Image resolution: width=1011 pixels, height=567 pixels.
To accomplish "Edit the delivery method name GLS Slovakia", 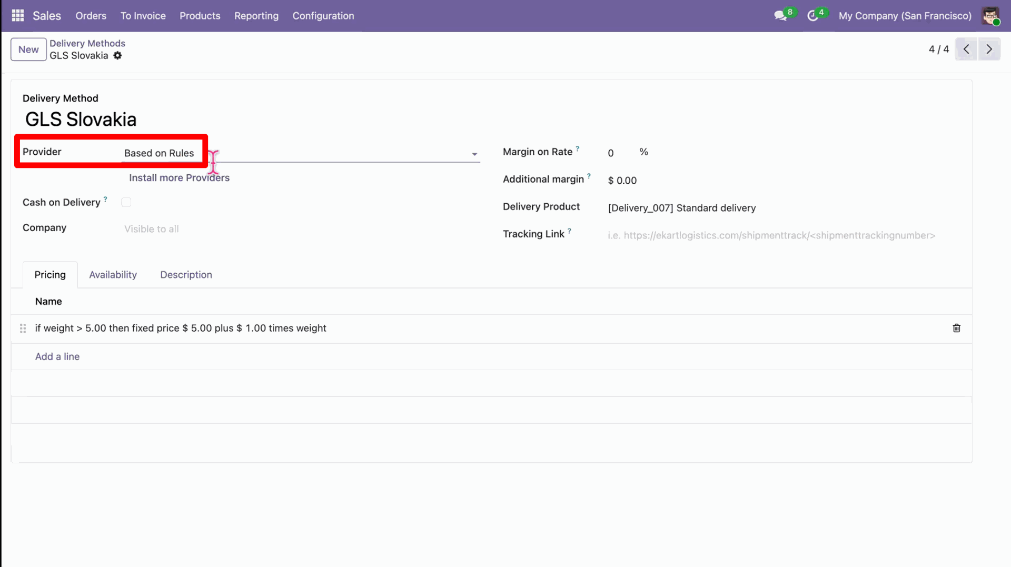I will coord(81,120).
